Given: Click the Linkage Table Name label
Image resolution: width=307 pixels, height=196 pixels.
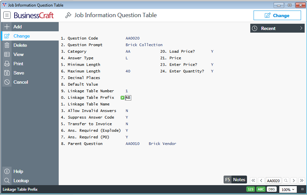Looking at the screenshot, I should point(88,104).
